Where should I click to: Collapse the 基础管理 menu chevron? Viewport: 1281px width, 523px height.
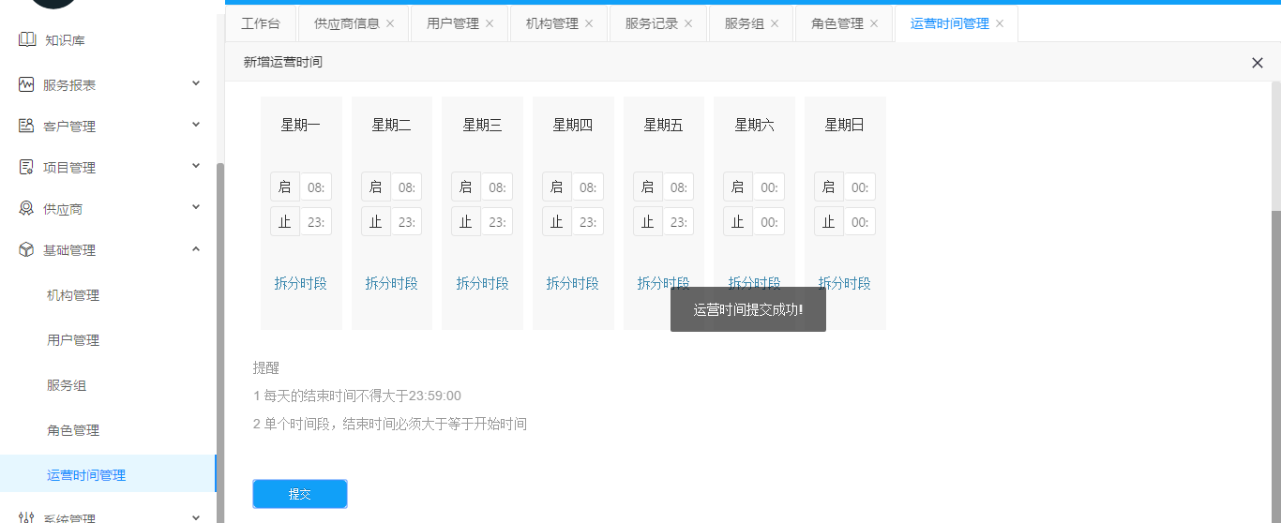[196, 248]
